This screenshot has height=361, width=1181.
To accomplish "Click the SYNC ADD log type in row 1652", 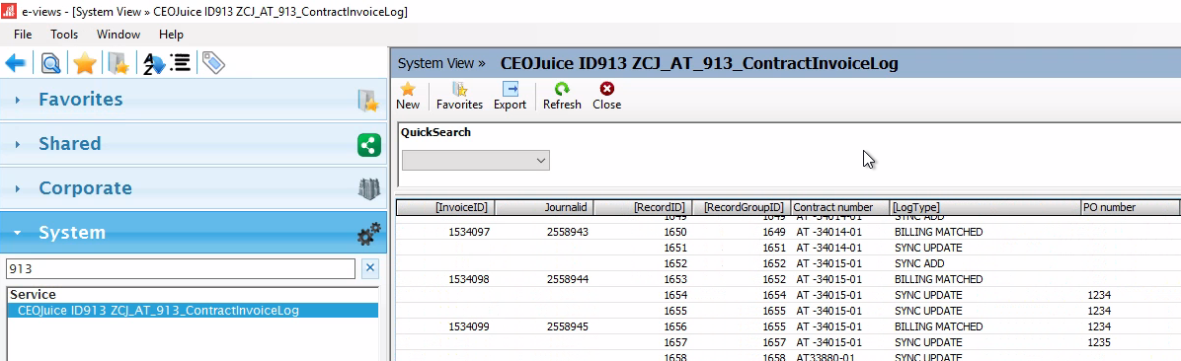I will [x=919, y=263].
